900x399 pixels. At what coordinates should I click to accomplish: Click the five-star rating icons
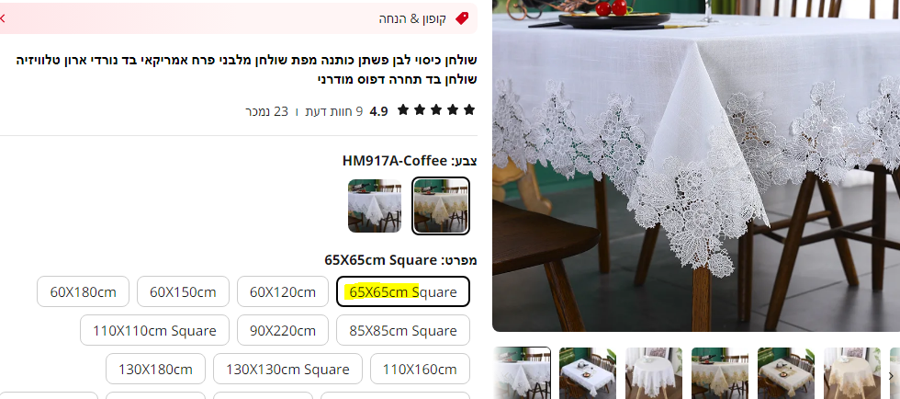click(436, 109)
